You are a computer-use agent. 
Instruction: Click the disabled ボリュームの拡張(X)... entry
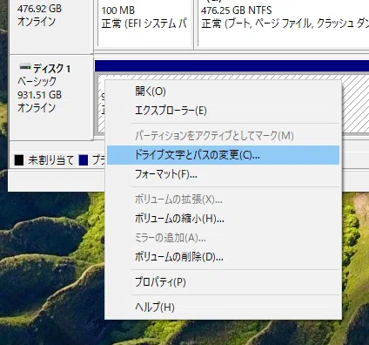point(223,200)
